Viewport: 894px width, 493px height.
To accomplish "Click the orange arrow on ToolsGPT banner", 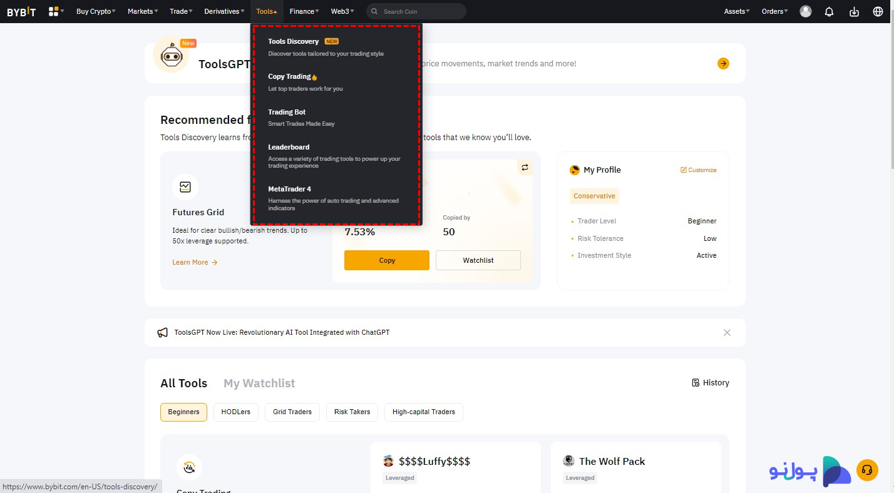I will (723, 63).
